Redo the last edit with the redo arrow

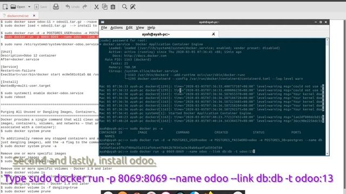(x=85, y=7)
